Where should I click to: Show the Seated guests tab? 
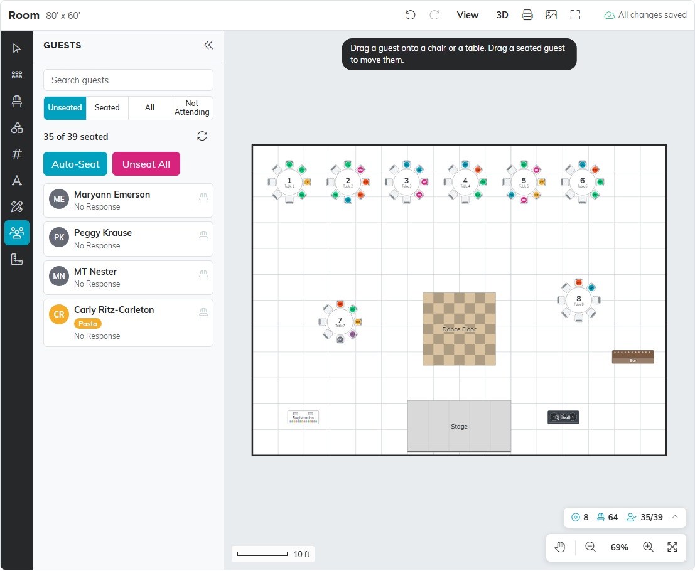coord(107,108)
